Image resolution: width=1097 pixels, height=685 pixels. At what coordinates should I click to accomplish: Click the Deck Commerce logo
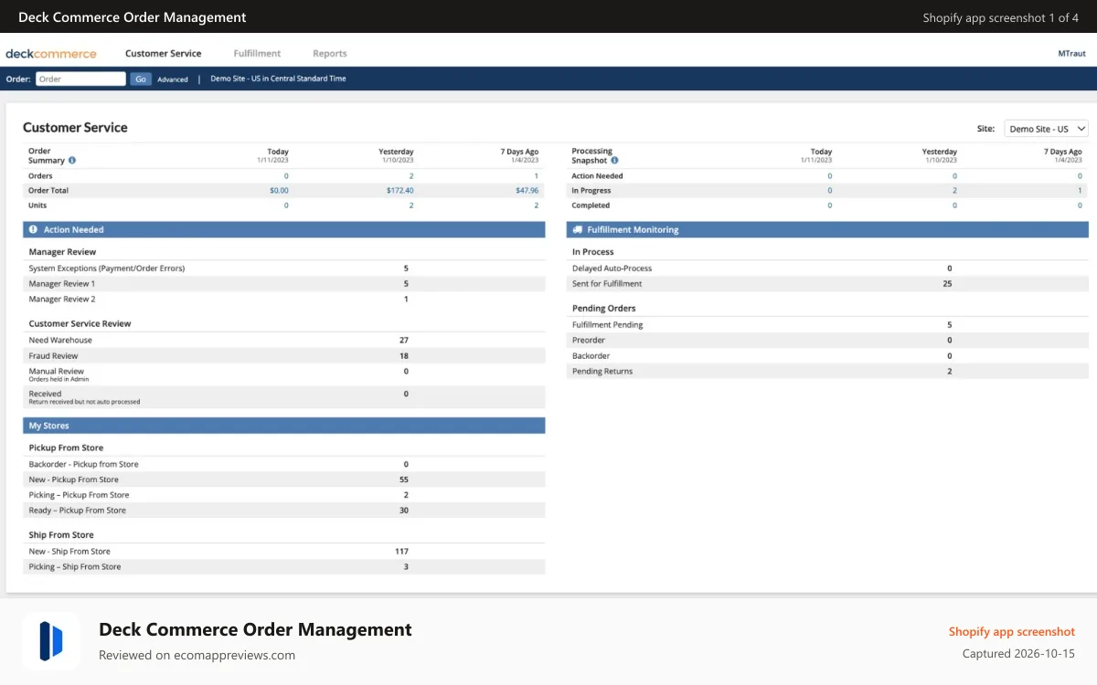[x=50, y=54]
